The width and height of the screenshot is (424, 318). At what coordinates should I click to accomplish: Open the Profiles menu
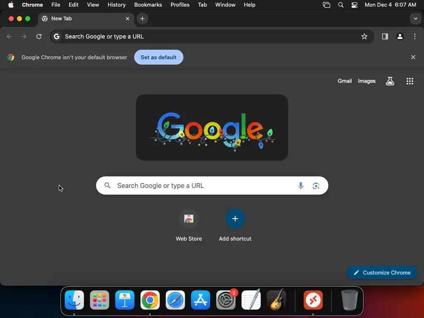click(180, 5)
